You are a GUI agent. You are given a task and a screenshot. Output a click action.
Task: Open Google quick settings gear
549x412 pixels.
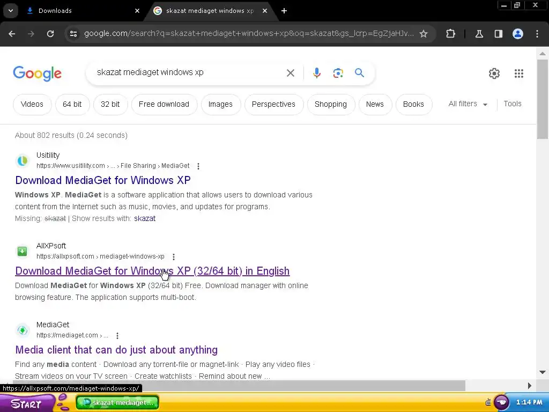coord(494,73)
